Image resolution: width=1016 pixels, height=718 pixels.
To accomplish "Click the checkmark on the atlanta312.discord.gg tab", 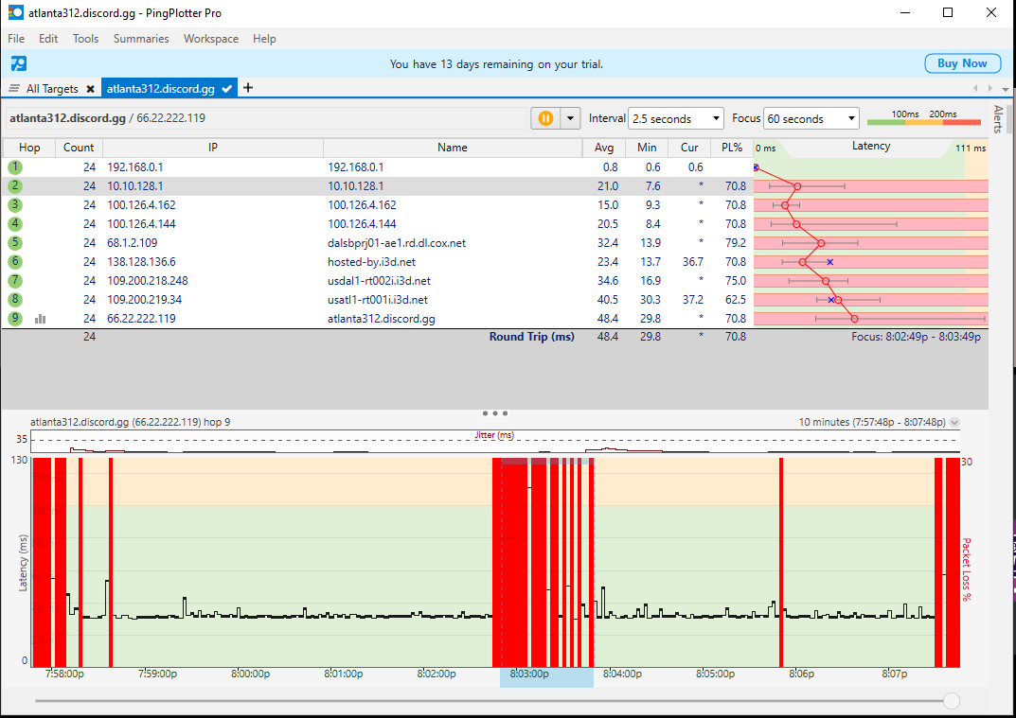I will click(227, 89).
